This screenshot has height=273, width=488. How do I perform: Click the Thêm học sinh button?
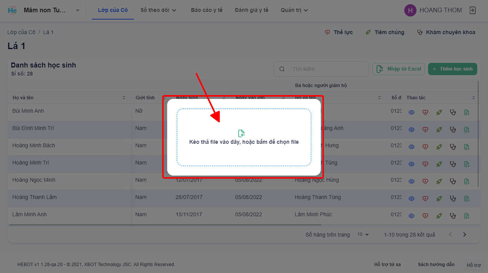point(452,69)
